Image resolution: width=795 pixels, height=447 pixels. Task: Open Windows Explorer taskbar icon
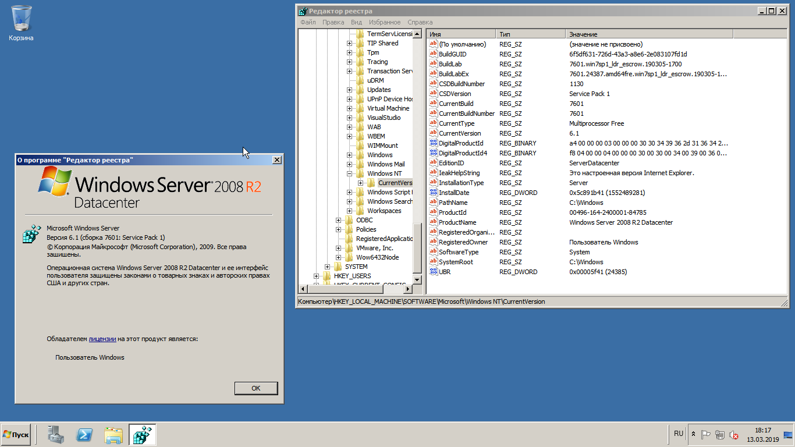(x=113, y=434)
